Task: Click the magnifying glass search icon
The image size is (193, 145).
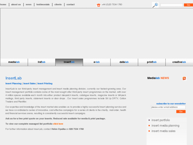Action: 155,5
